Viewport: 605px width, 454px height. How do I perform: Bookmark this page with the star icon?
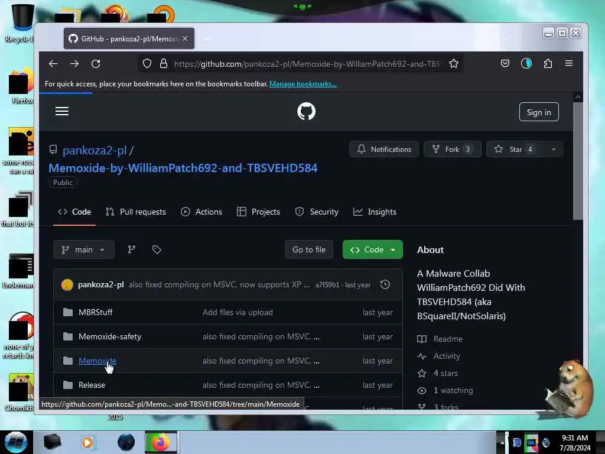pos(454,64)
